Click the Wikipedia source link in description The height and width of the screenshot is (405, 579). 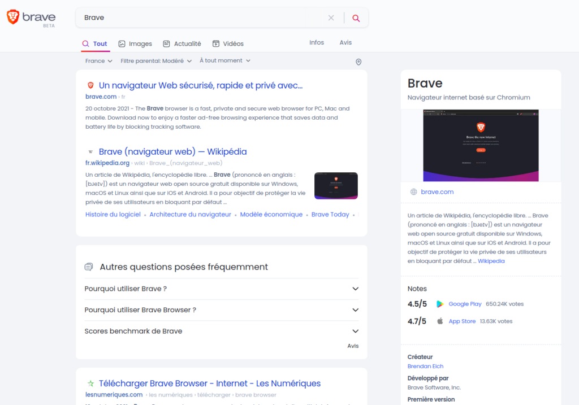coord(491,261)
